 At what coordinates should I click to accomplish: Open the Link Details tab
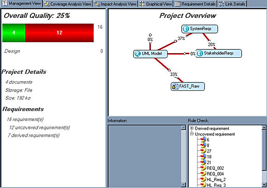232,4
